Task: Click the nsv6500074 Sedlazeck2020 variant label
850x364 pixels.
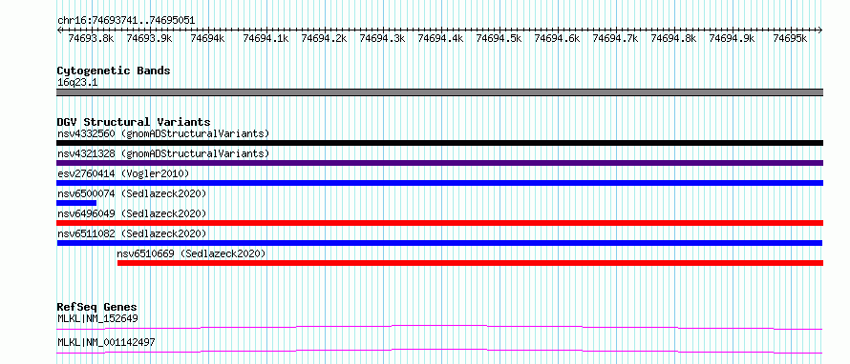Action: coord(132,193)
